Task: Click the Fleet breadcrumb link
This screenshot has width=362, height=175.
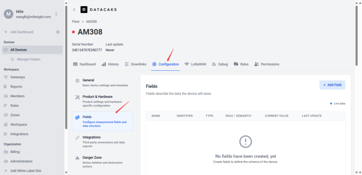Action: 76,21
